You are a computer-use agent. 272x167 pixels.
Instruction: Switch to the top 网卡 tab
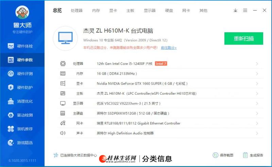(x=186, y=11)
